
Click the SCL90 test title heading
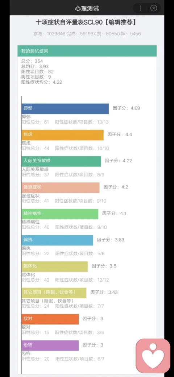coord(87,22)
